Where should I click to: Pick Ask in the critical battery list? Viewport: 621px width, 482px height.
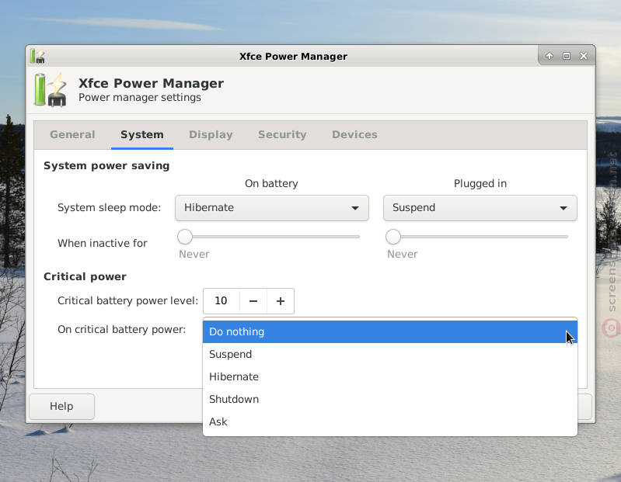(x=389, y=422)
